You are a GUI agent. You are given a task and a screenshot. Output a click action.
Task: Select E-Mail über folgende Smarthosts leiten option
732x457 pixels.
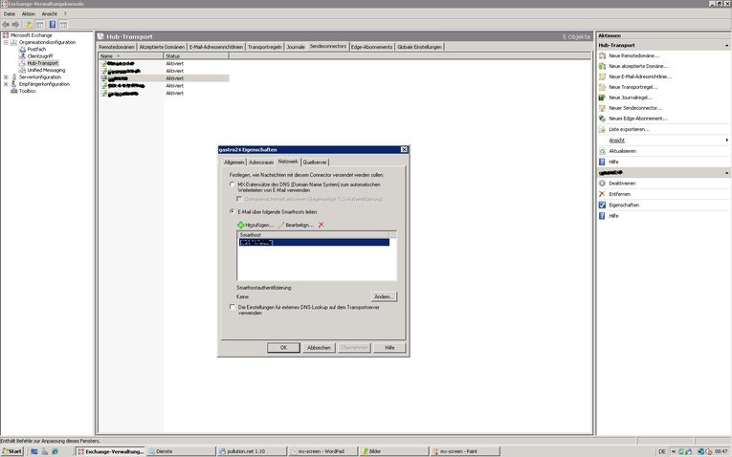(232, 211)
